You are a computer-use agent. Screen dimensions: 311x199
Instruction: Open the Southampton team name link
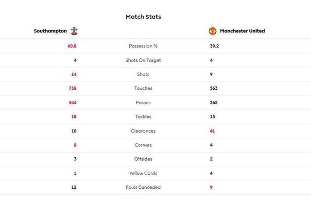tap(51, 31)
